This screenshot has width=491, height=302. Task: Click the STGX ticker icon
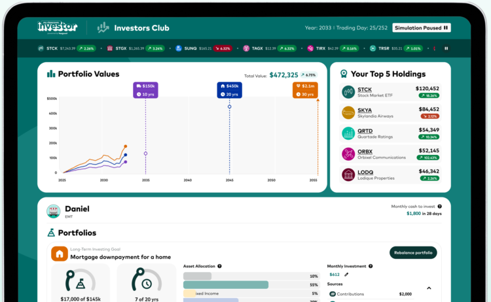point(110,48)
